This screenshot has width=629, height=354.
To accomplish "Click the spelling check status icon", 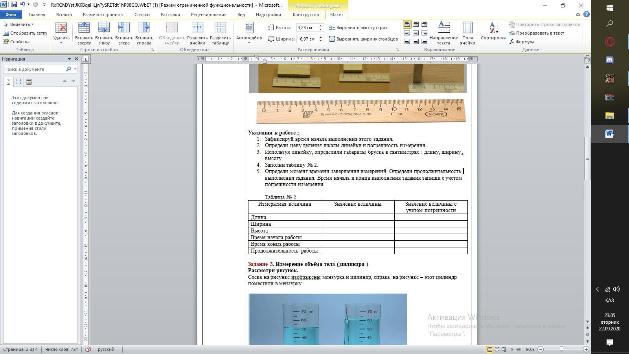I will (88, 349).
